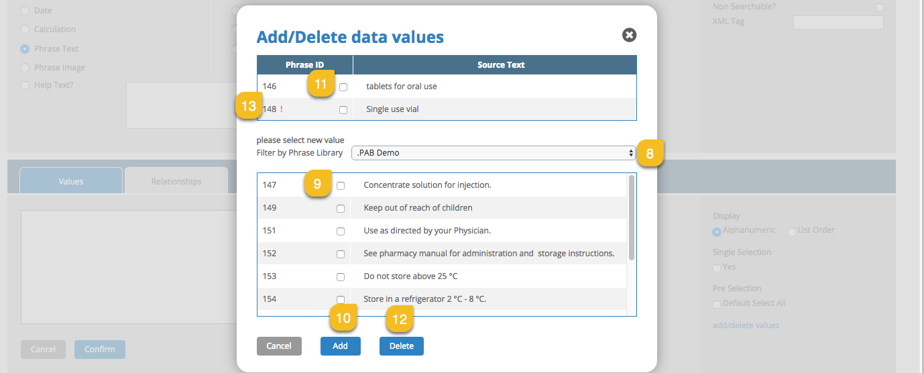The height and width of the screenshot is (373, 924).
Task: Close the Add/Delete data values dialog
Action: (629, 35)
